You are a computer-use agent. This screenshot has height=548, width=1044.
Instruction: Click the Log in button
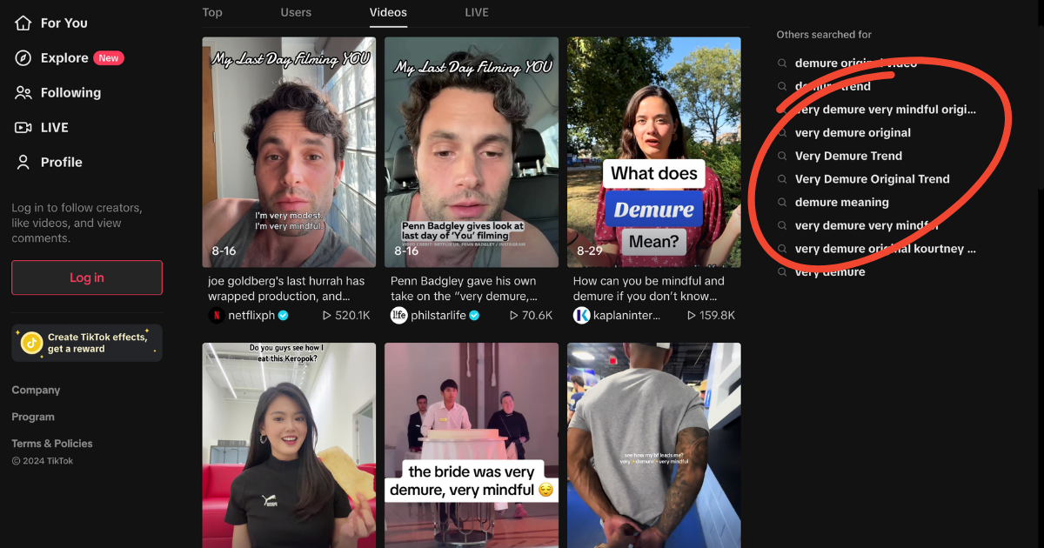pyautogui.click(x=86, y=277)
